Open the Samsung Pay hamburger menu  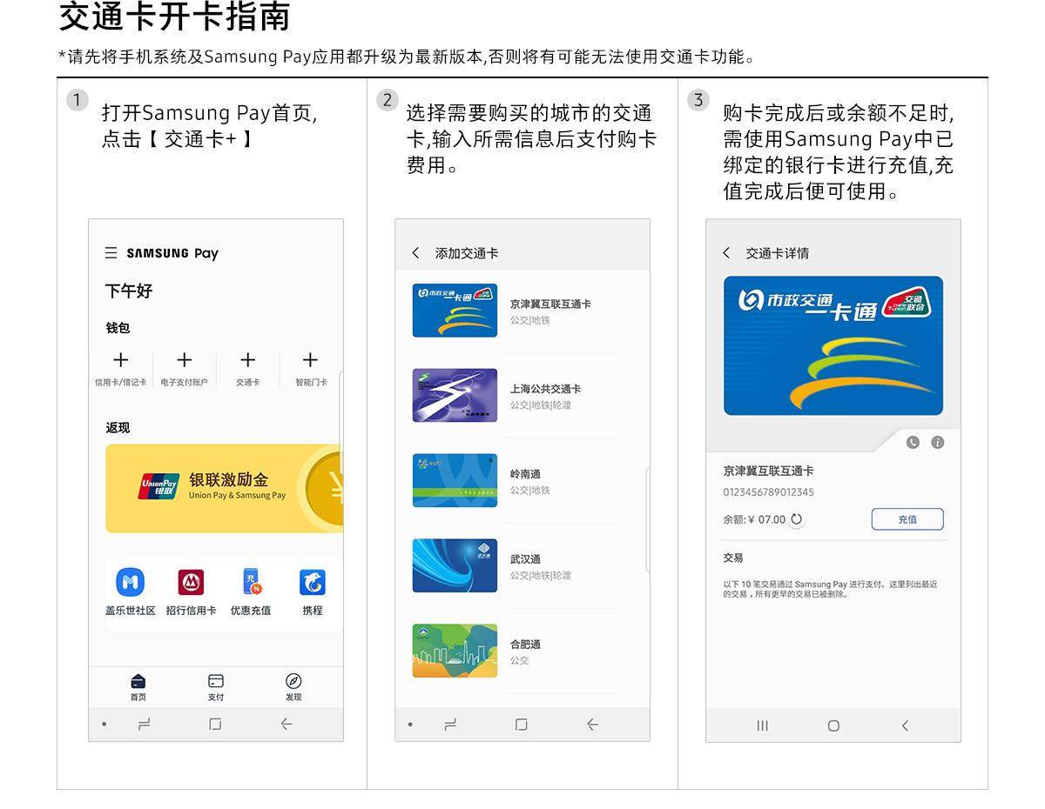pos(111,253)
